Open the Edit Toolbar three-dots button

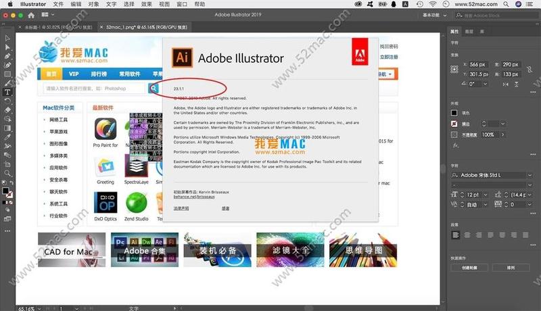7,231
